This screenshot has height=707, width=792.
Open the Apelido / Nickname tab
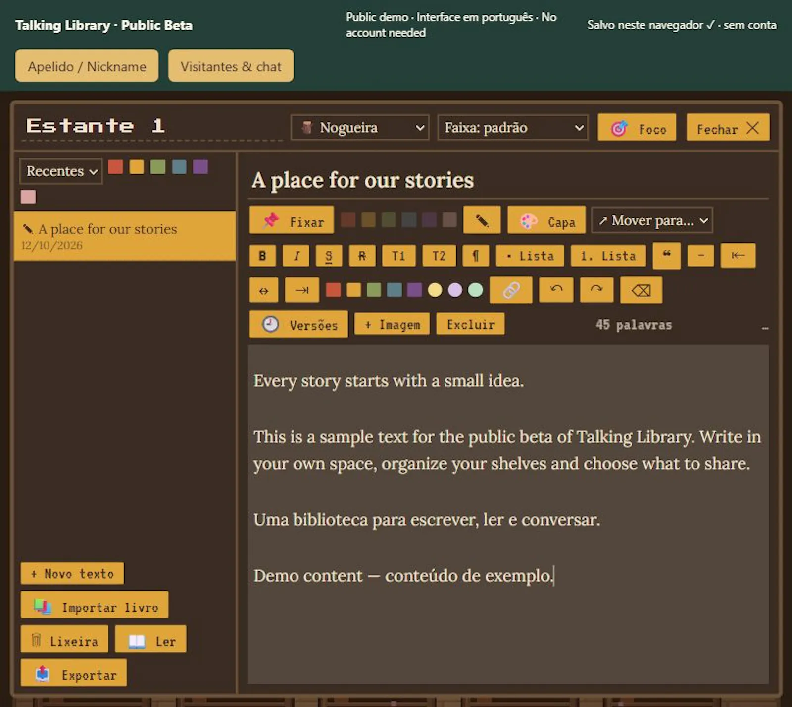click(87, 66)
